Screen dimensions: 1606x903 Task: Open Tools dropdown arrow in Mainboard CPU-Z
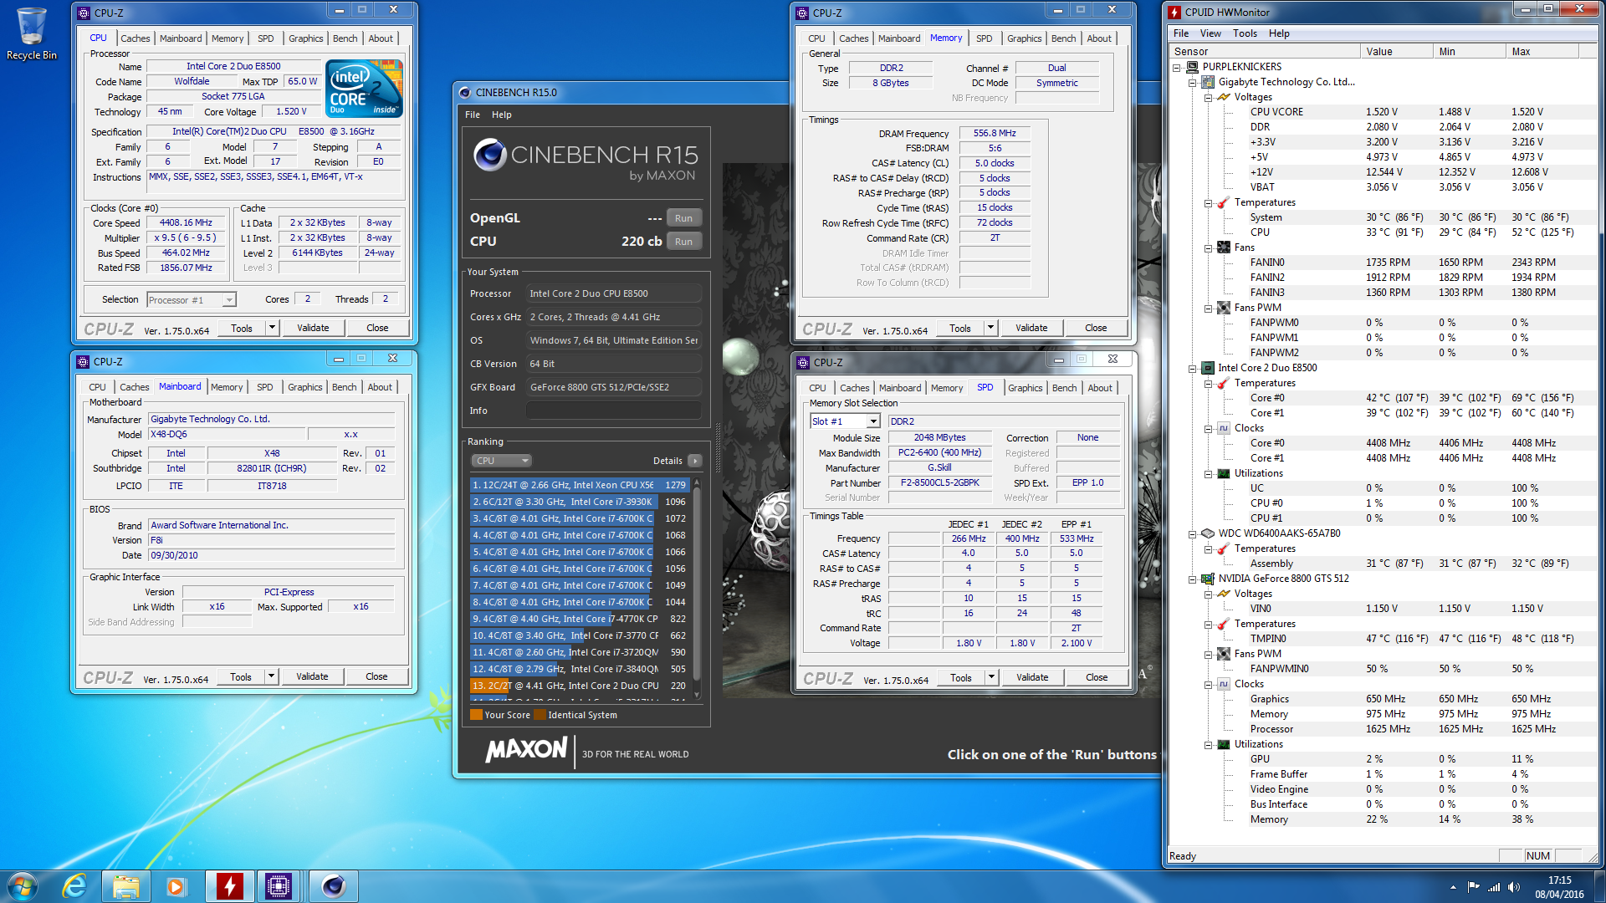click(x=271, y=676)
